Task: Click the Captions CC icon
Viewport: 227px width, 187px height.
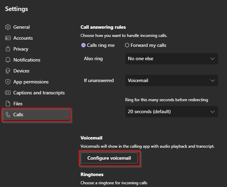Action: (8, 93)
